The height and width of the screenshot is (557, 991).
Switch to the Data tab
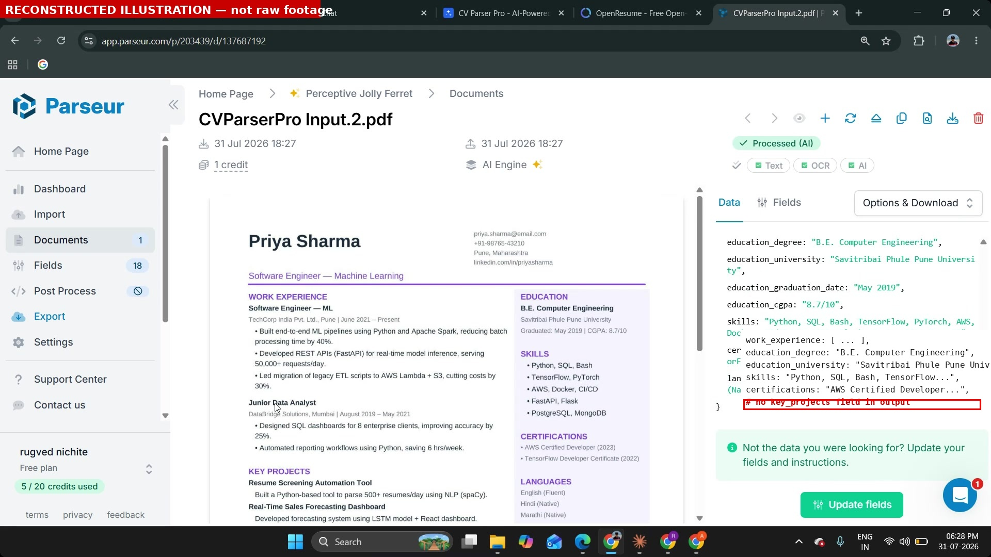click(x=729, y=203)
